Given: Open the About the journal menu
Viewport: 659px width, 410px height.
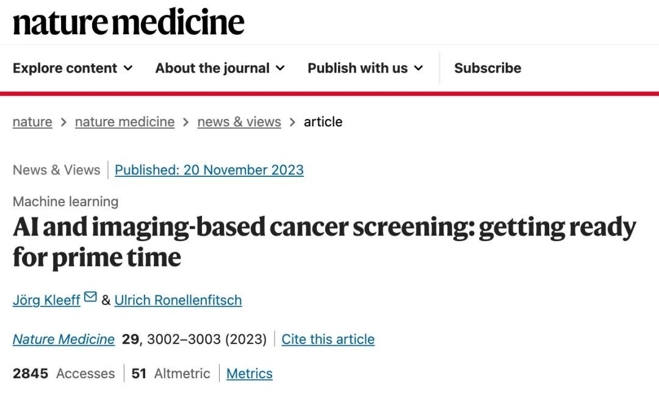Looking at the screenshot, I should [x=220, y=68].
